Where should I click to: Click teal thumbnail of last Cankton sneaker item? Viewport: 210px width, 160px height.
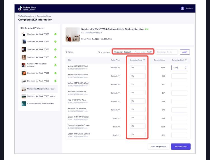24,104
